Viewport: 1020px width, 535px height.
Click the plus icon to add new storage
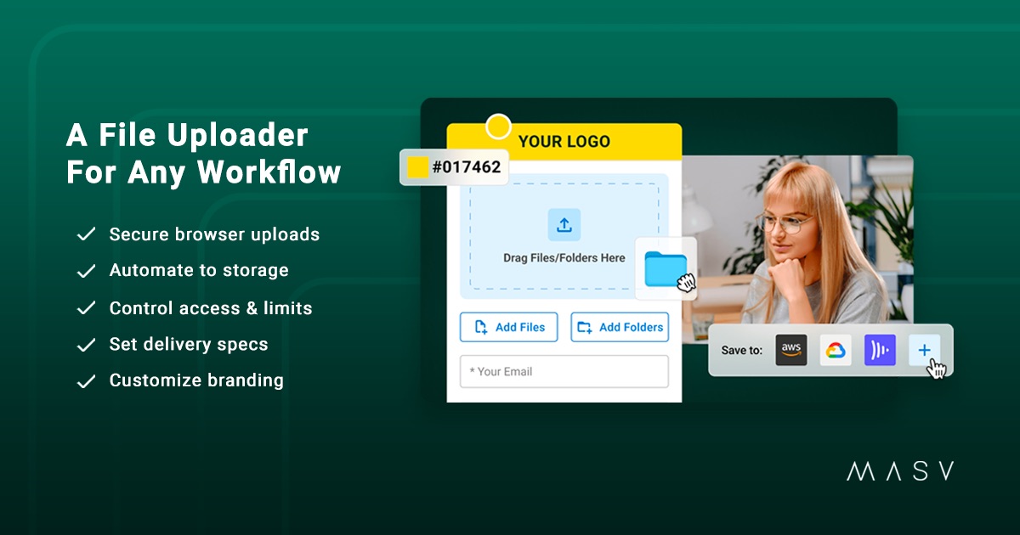(x=924, y=349)
